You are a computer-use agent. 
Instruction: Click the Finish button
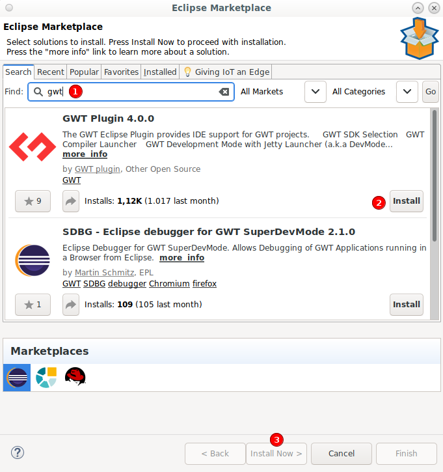[407, 454]
